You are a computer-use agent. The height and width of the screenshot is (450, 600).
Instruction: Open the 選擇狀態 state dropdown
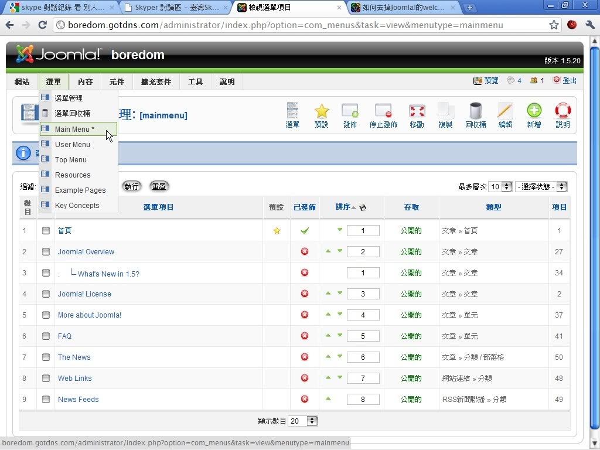[541, 187]
